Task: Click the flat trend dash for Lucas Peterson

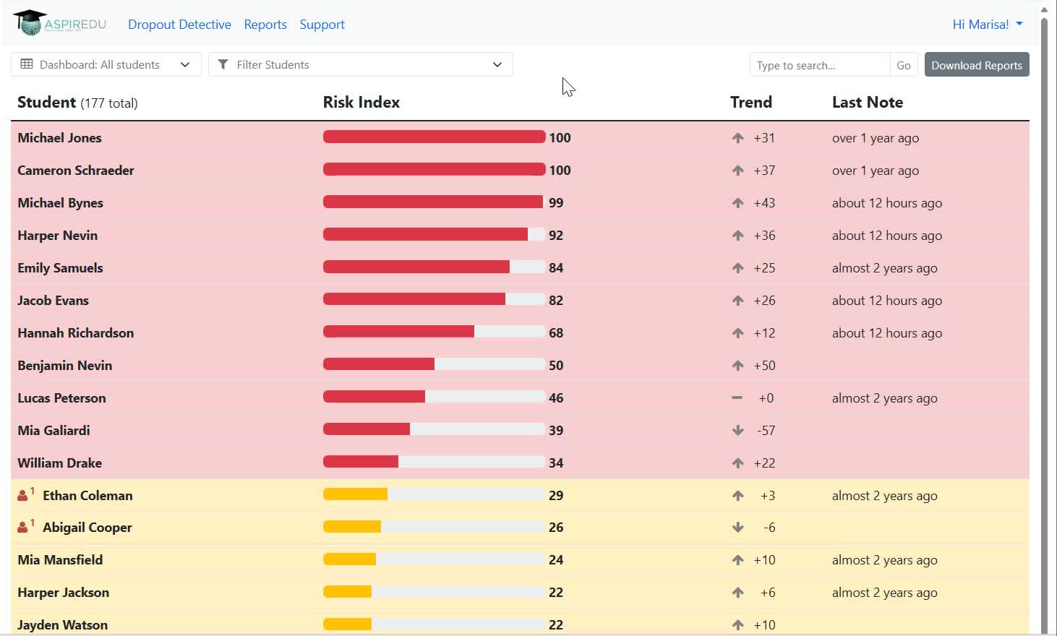Action: click(x=737, y=397)
